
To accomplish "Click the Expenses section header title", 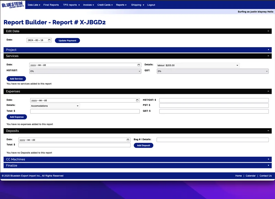I will click(x=13, y=91).
